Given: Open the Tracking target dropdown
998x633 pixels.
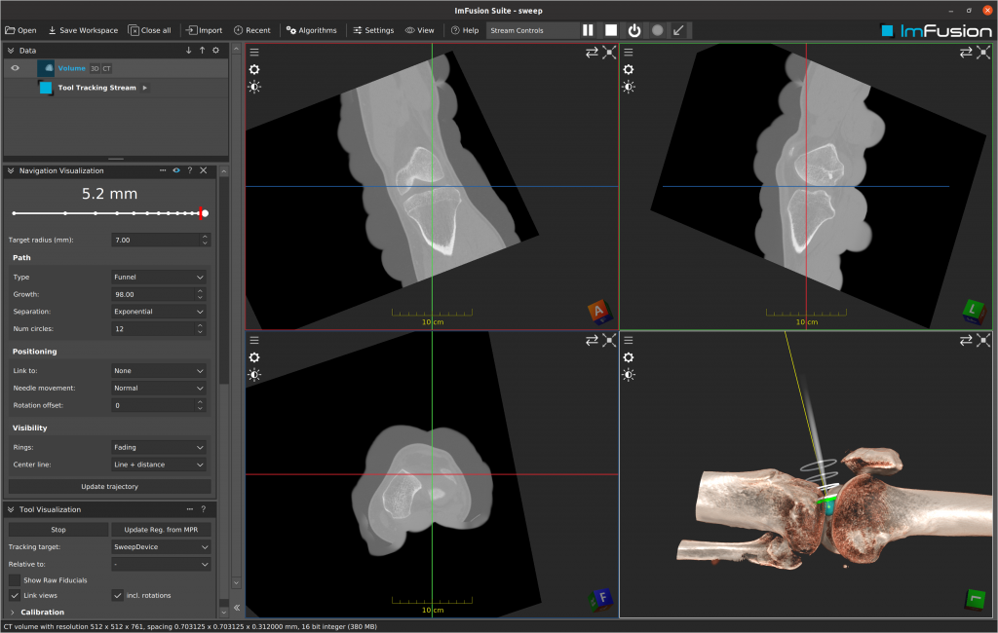Looking at the screenshot, I should coord(159,547).
